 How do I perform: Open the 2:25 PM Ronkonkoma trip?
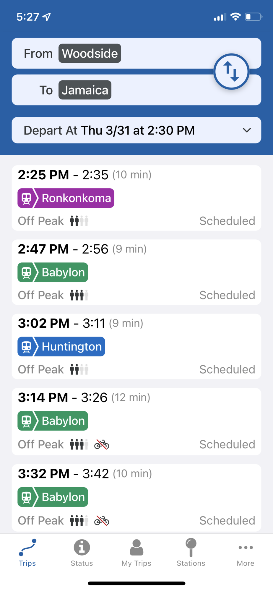[136, 198]
